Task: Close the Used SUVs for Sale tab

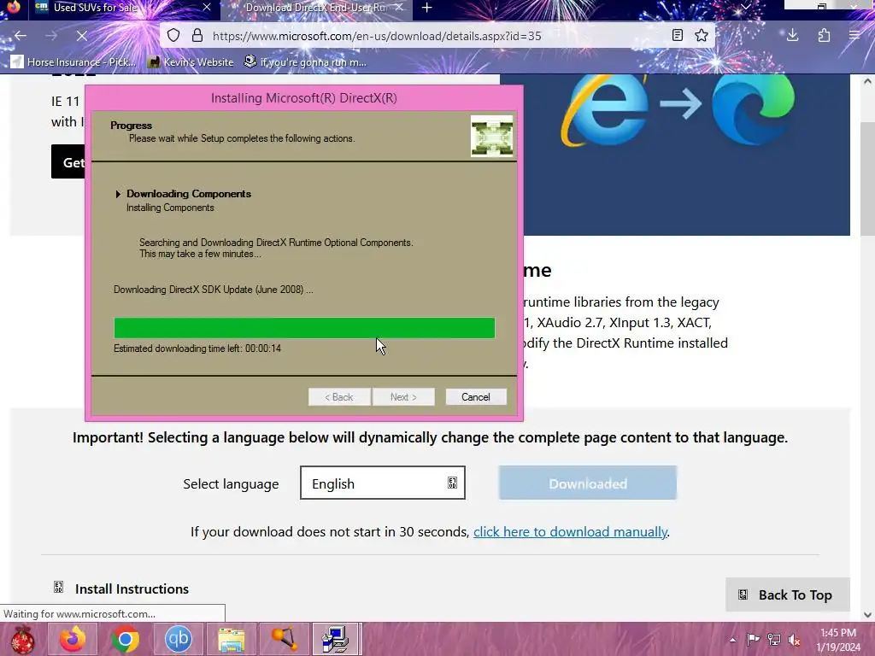Action: (207, 7)
